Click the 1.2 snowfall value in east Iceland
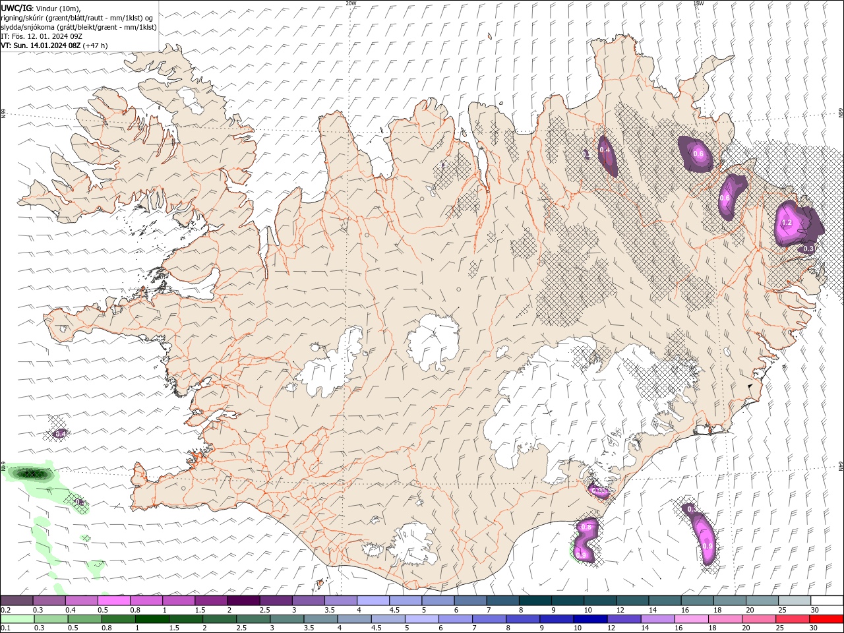Image resolution: width=844 pixels, height=633 pixels. [787, 223]
